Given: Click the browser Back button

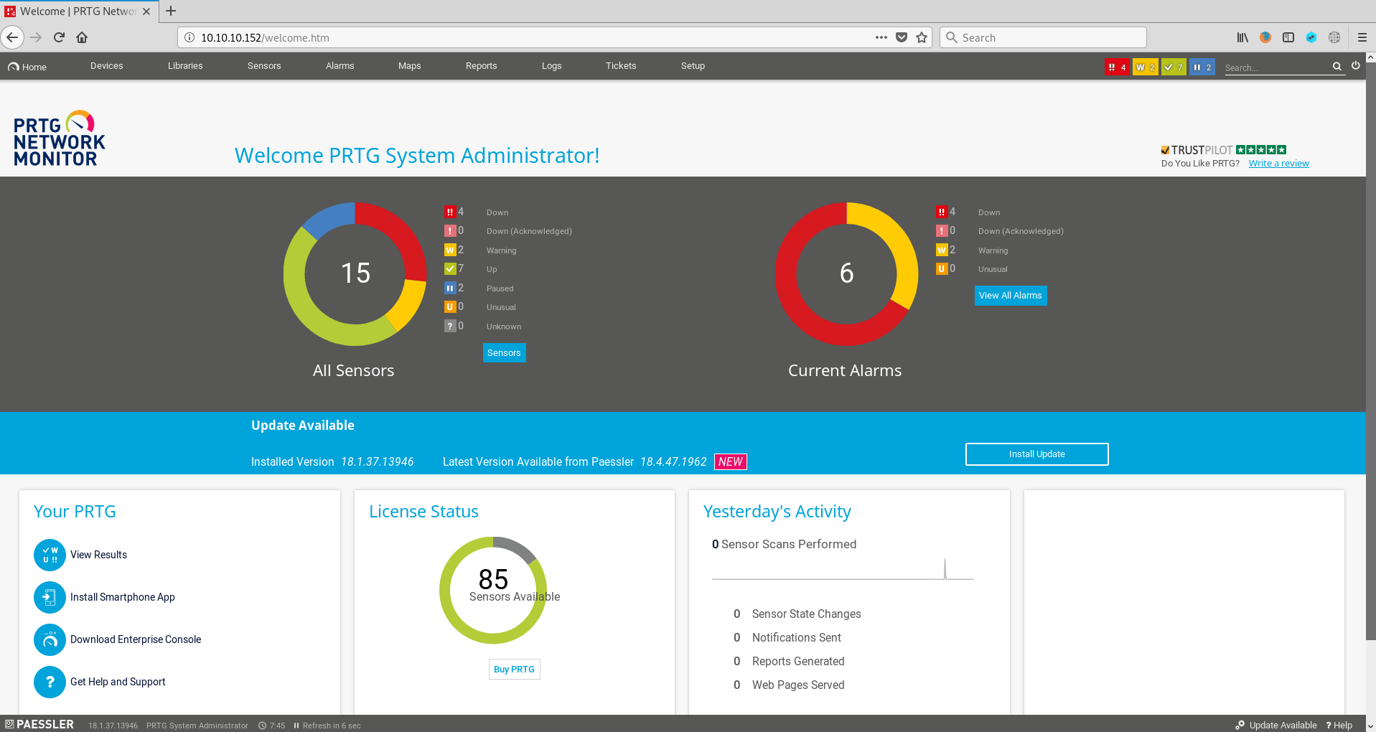Looking at the screenshot, I should click(x=12, y=37).
